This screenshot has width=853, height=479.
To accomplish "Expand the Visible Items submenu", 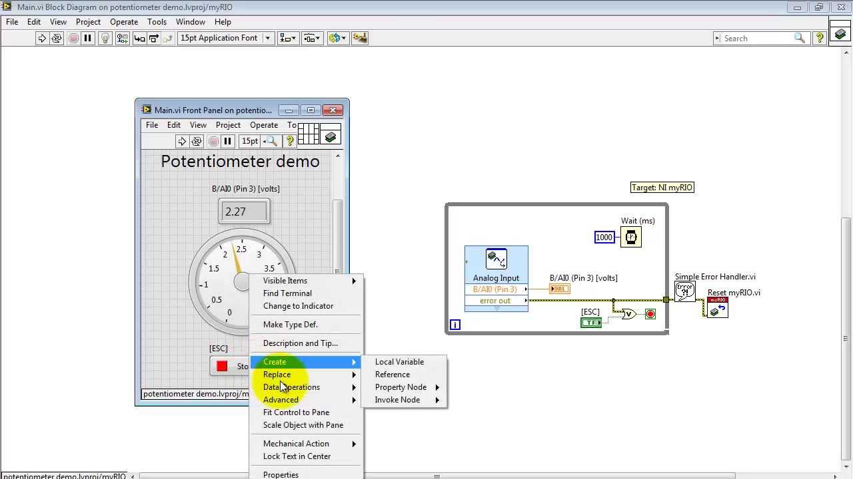I will click(307, 281).
